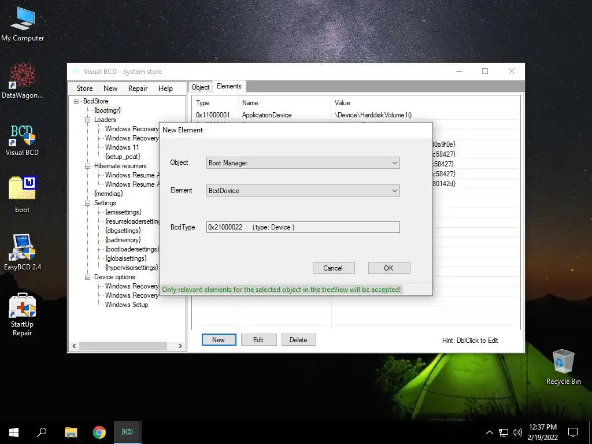
Task: Open the Repair menu
Action: tap(138, 88)
